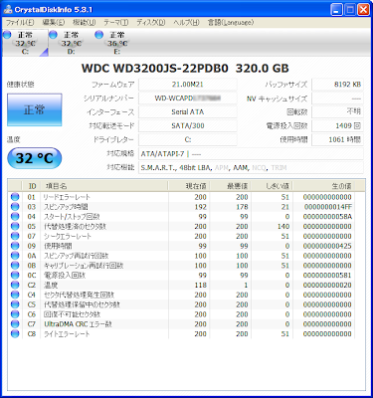The width and height of the screenshot is (373, 398).
Task: Select drive E: disk tab
Action: 117,43
